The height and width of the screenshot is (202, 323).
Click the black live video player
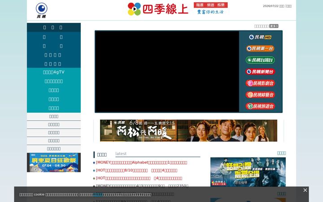tap(167, 71)
